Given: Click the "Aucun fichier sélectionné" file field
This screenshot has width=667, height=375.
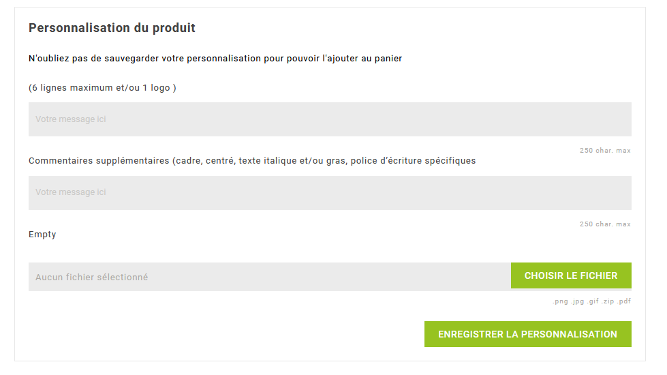Looking at the screenshot, I should (x=269, y=277).
